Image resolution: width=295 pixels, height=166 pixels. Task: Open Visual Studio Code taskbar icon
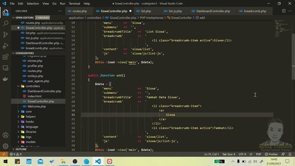coord(98,161)
